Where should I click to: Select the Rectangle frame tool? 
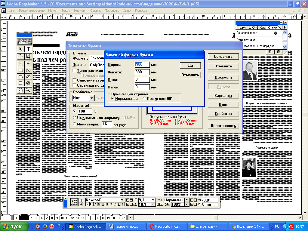pyautogui.click(x=28, y=70)
